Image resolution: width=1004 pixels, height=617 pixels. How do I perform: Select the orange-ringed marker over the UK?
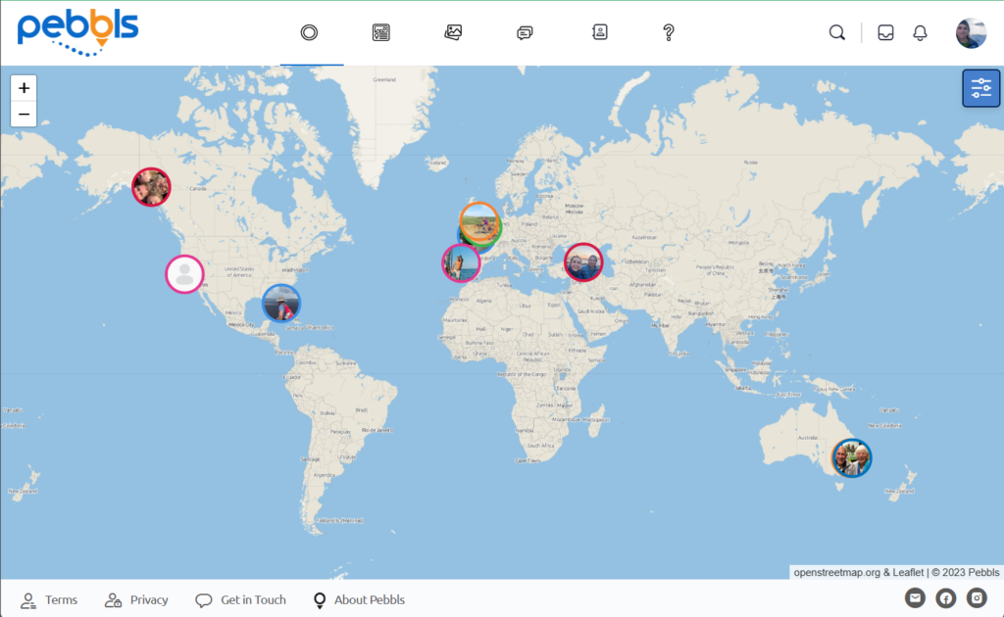pos(479,222)
